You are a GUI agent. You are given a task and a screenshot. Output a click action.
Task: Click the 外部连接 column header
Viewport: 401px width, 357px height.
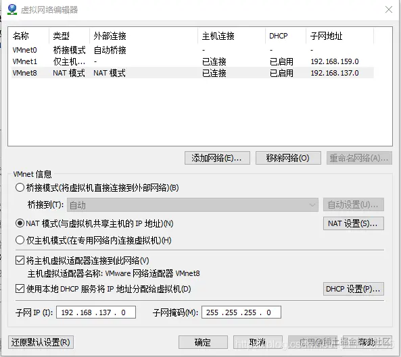[x=143, y=36]
